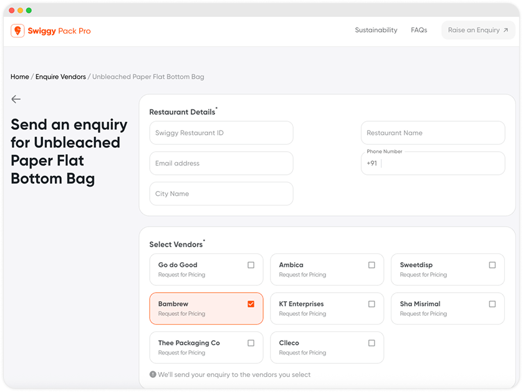Go to Home breadcrumb link
The width and height of the screenshot is (523, 392).
[x=20, y=77]
